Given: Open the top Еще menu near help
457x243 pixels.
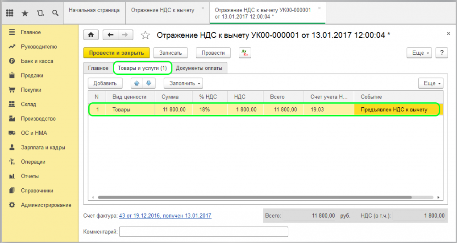Looking at the screenshot, I should (x=419, y=53).
